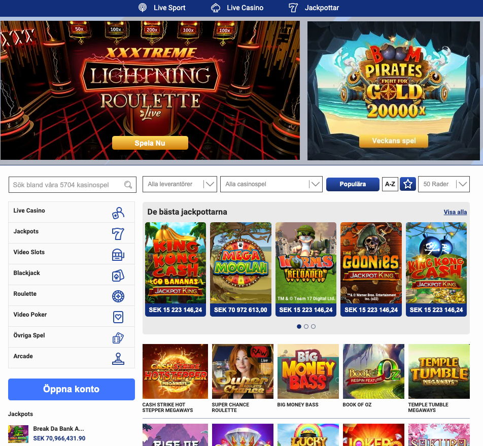Click the Visa alla link

point(455,212)
